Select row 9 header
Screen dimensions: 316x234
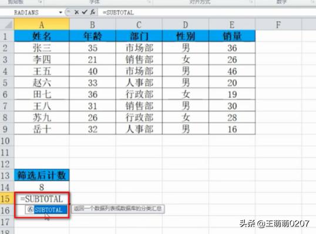7,129
